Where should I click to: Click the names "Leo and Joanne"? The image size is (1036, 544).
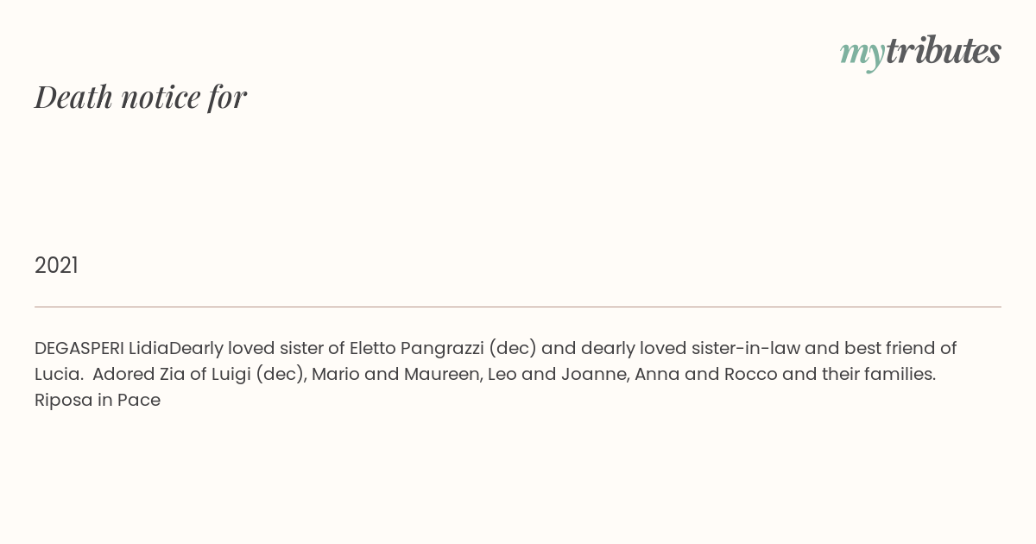pos(559,374)
